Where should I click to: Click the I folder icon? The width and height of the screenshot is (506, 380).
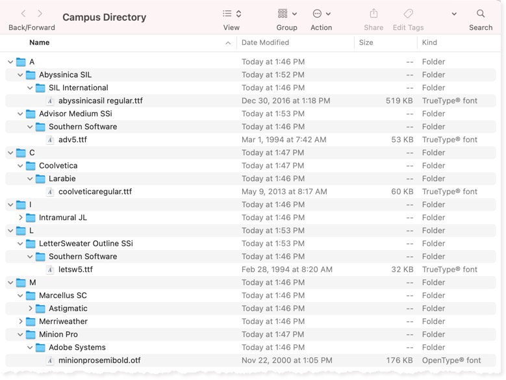pos(21,205)
